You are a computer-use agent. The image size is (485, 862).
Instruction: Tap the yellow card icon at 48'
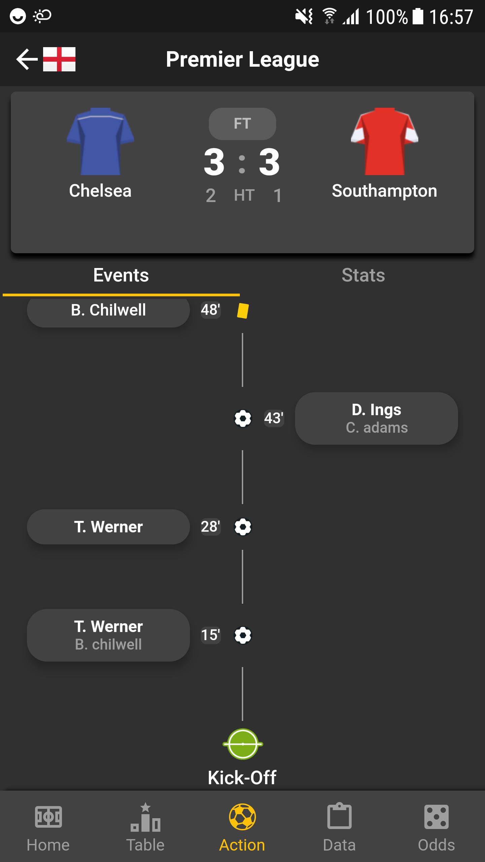click(x=243, y=310)
